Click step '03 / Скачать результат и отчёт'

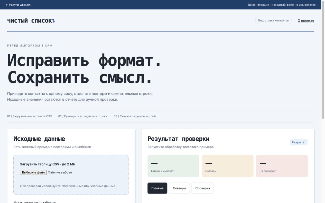pyautogui.click(x=135, y=116)
